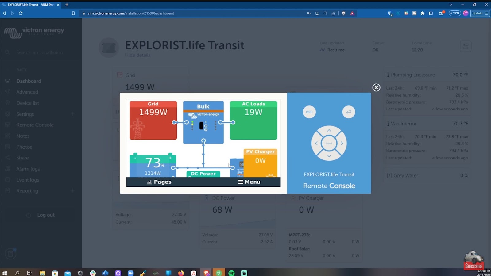This screenshot has height=276, width=491.
Task: Click the VPN button in browser toolbar
Action: (455, 13)
